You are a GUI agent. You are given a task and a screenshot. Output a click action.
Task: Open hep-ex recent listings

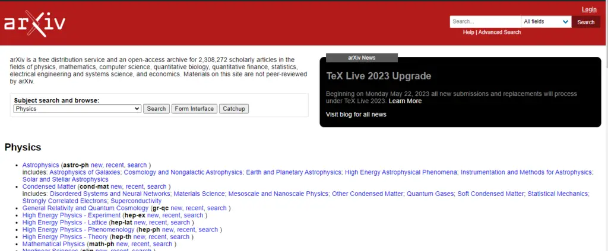[172, 215]
